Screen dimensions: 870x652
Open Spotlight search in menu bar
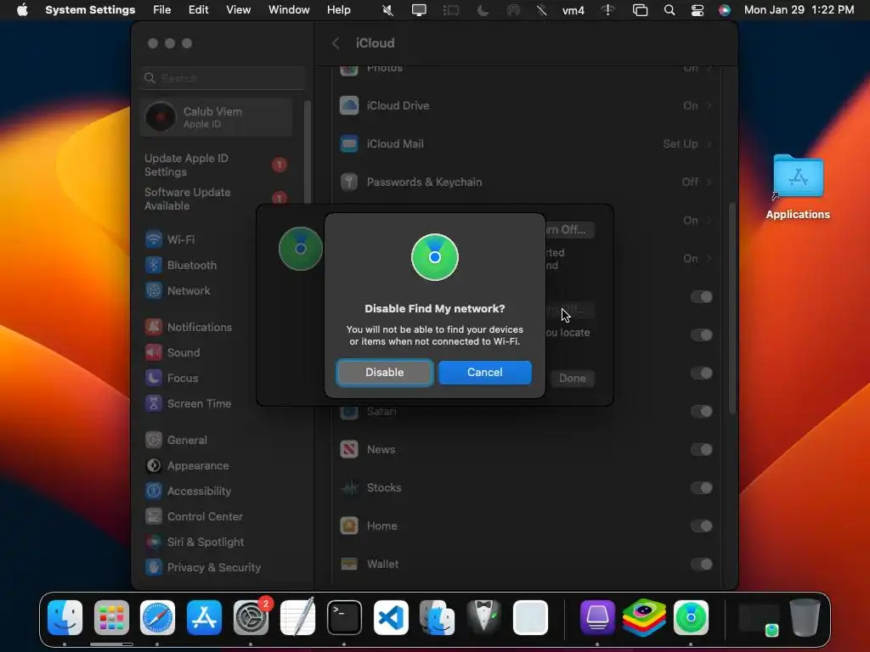pyautogui.click(x=669, y=10)
